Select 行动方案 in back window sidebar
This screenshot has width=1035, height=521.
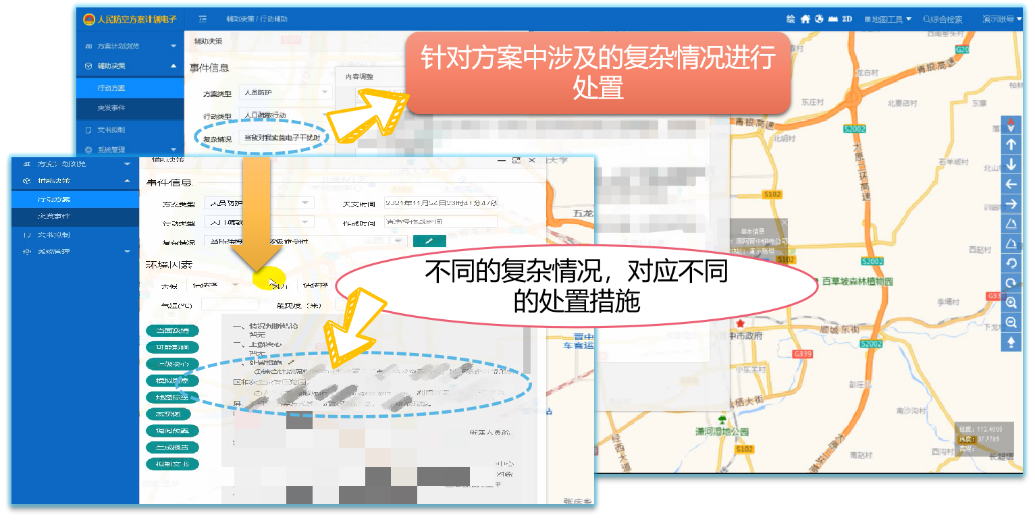coord(130,88)
